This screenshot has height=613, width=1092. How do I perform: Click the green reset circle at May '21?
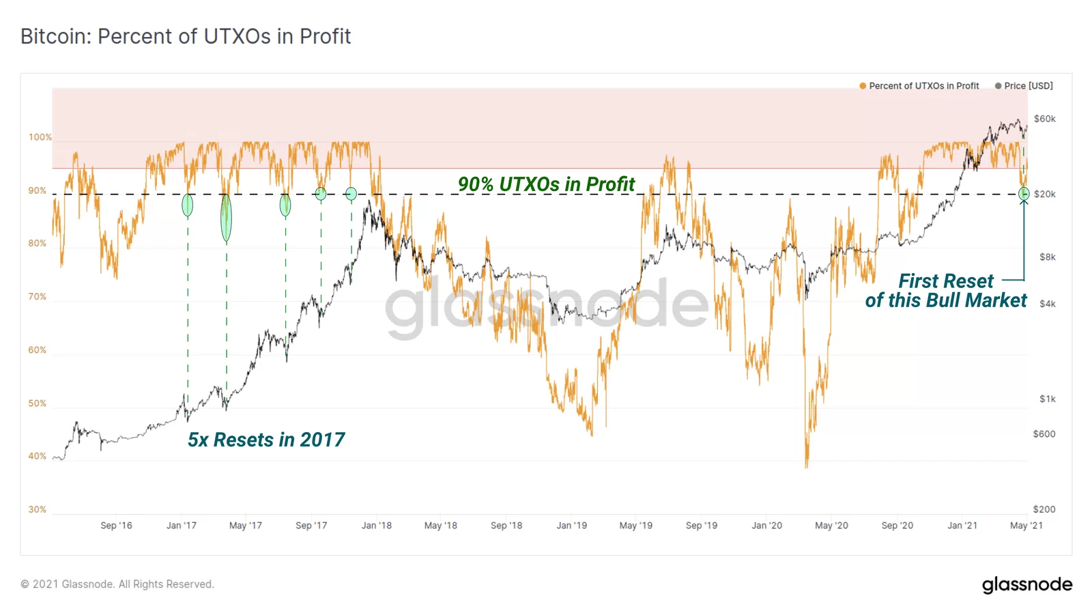pos(1024,195)
